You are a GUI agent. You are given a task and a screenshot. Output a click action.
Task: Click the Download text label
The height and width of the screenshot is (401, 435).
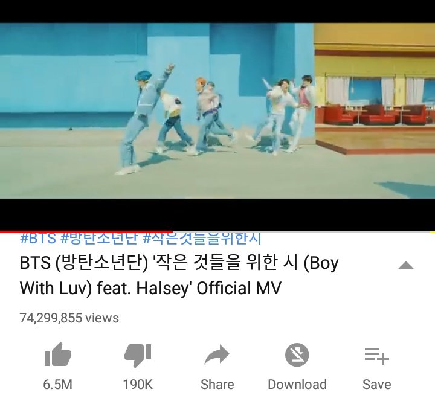point(297,385)
